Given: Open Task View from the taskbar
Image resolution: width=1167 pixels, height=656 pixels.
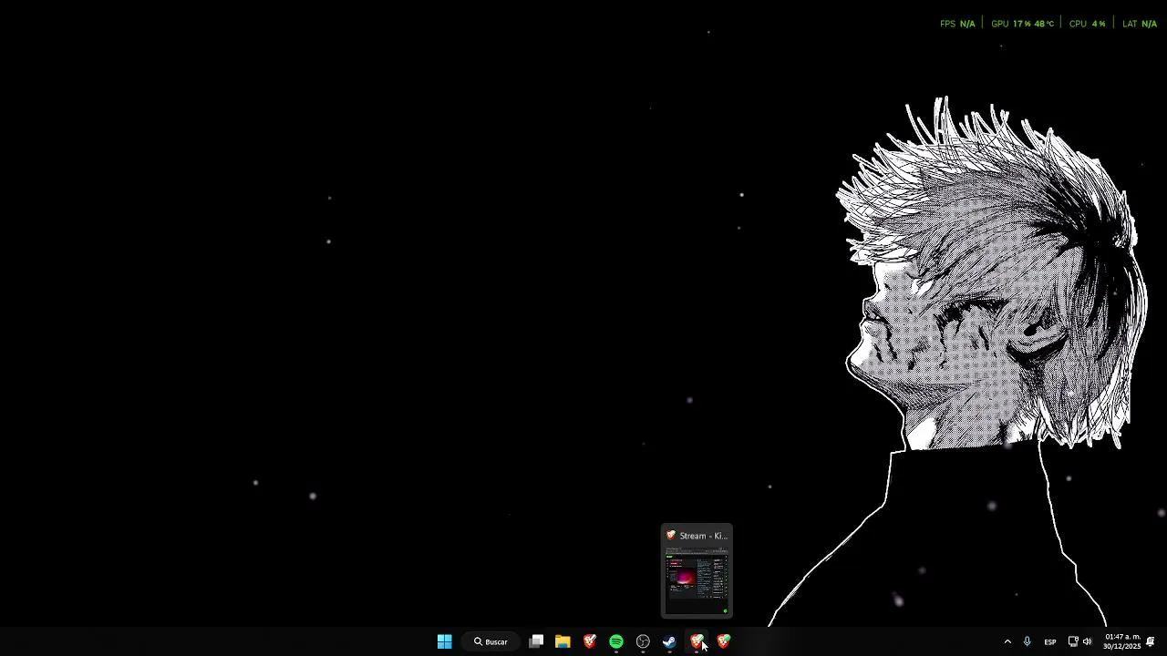Looking at the screenshot, I should 536,641.
